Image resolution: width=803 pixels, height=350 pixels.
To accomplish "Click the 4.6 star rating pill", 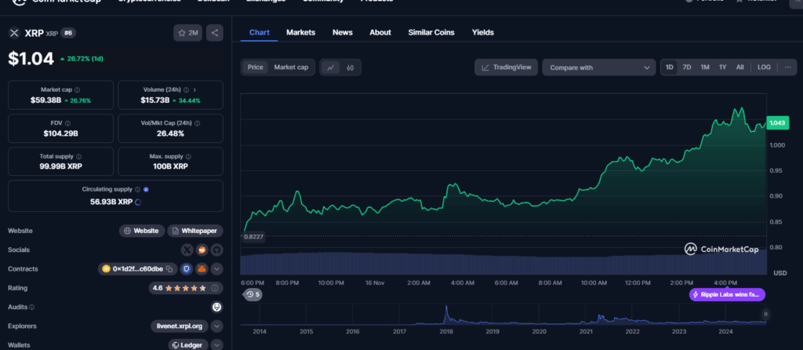I will 186,288.
